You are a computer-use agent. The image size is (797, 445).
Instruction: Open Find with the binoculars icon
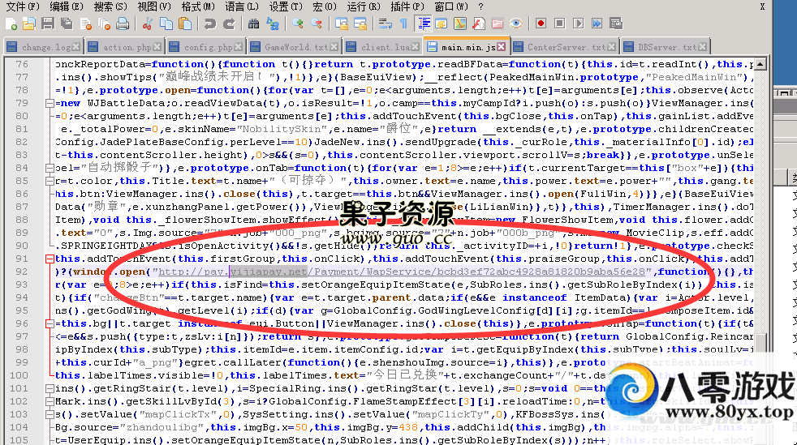coord(253,24)
